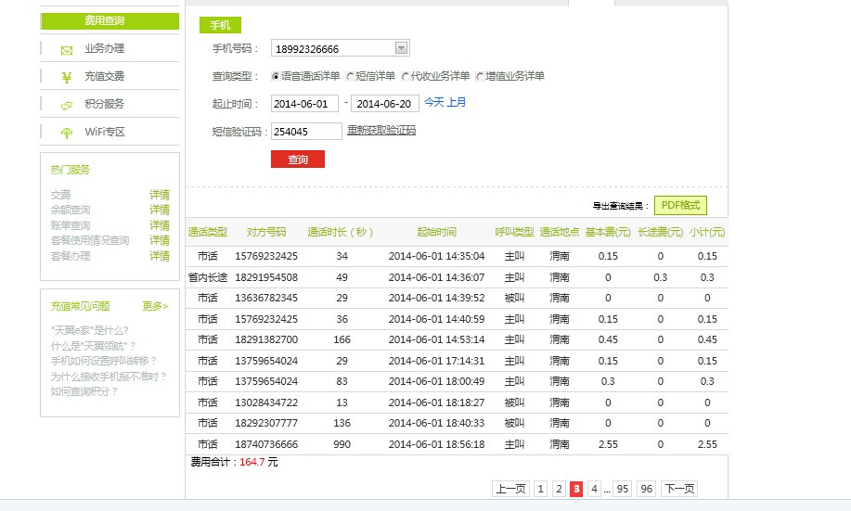Click the envelope icon beside 业务办理
Image resolution: width=851 pixels, height=511 pixels.
(x=66, y=50)
